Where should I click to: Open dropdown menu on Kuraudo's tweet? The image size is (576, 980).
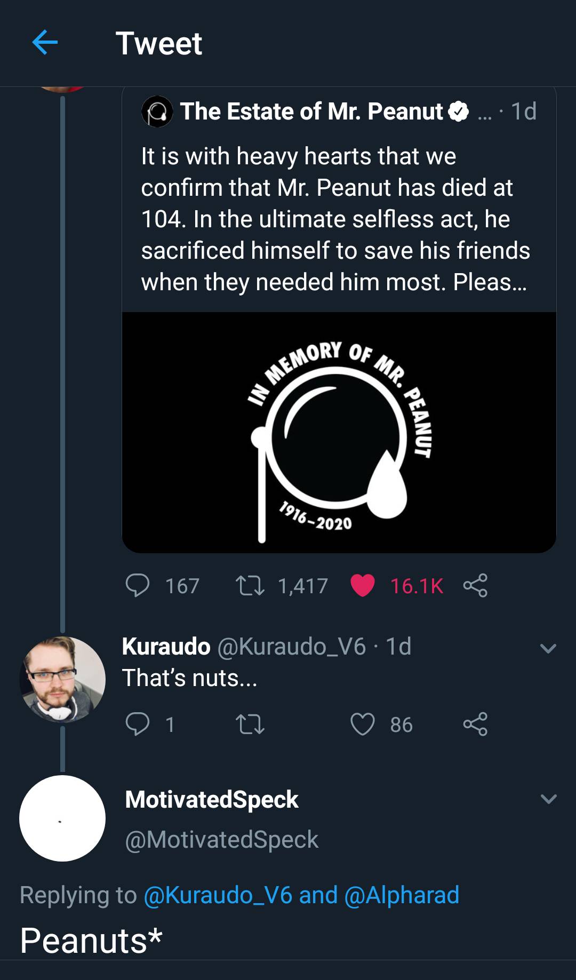[548, 649]
